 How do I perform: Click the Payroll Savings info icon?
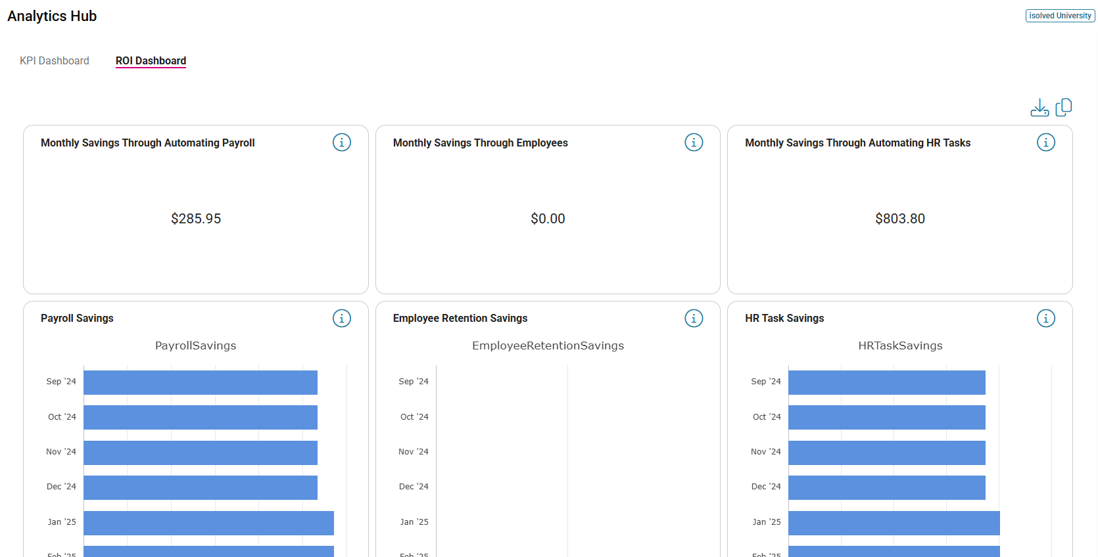coord(341,319)
